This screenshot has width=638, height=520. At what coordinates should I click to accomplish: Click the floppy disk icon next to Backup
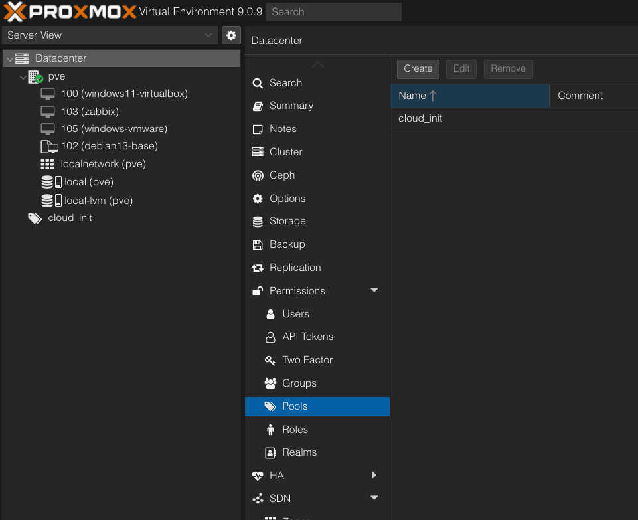coord(258,245)
